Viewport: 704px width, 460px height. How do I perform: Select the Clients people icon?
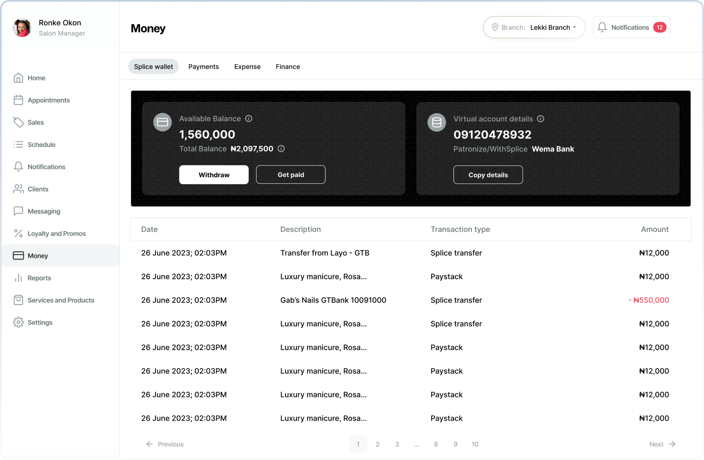coord(18,189)
